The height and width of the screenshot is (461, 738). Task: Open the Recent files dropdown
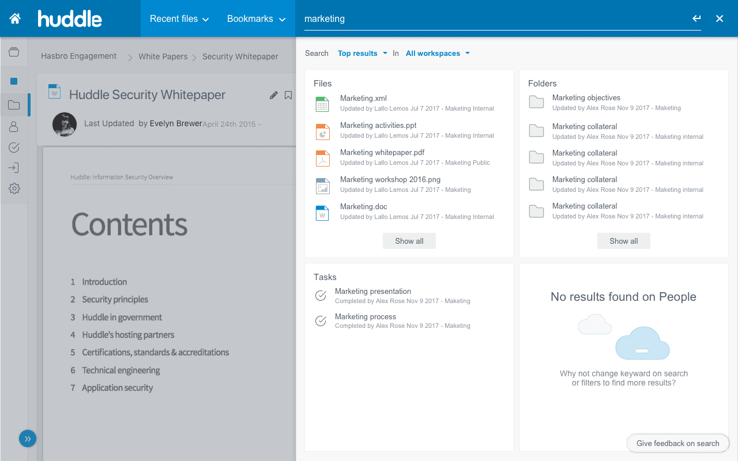click(x=179, y=18)
